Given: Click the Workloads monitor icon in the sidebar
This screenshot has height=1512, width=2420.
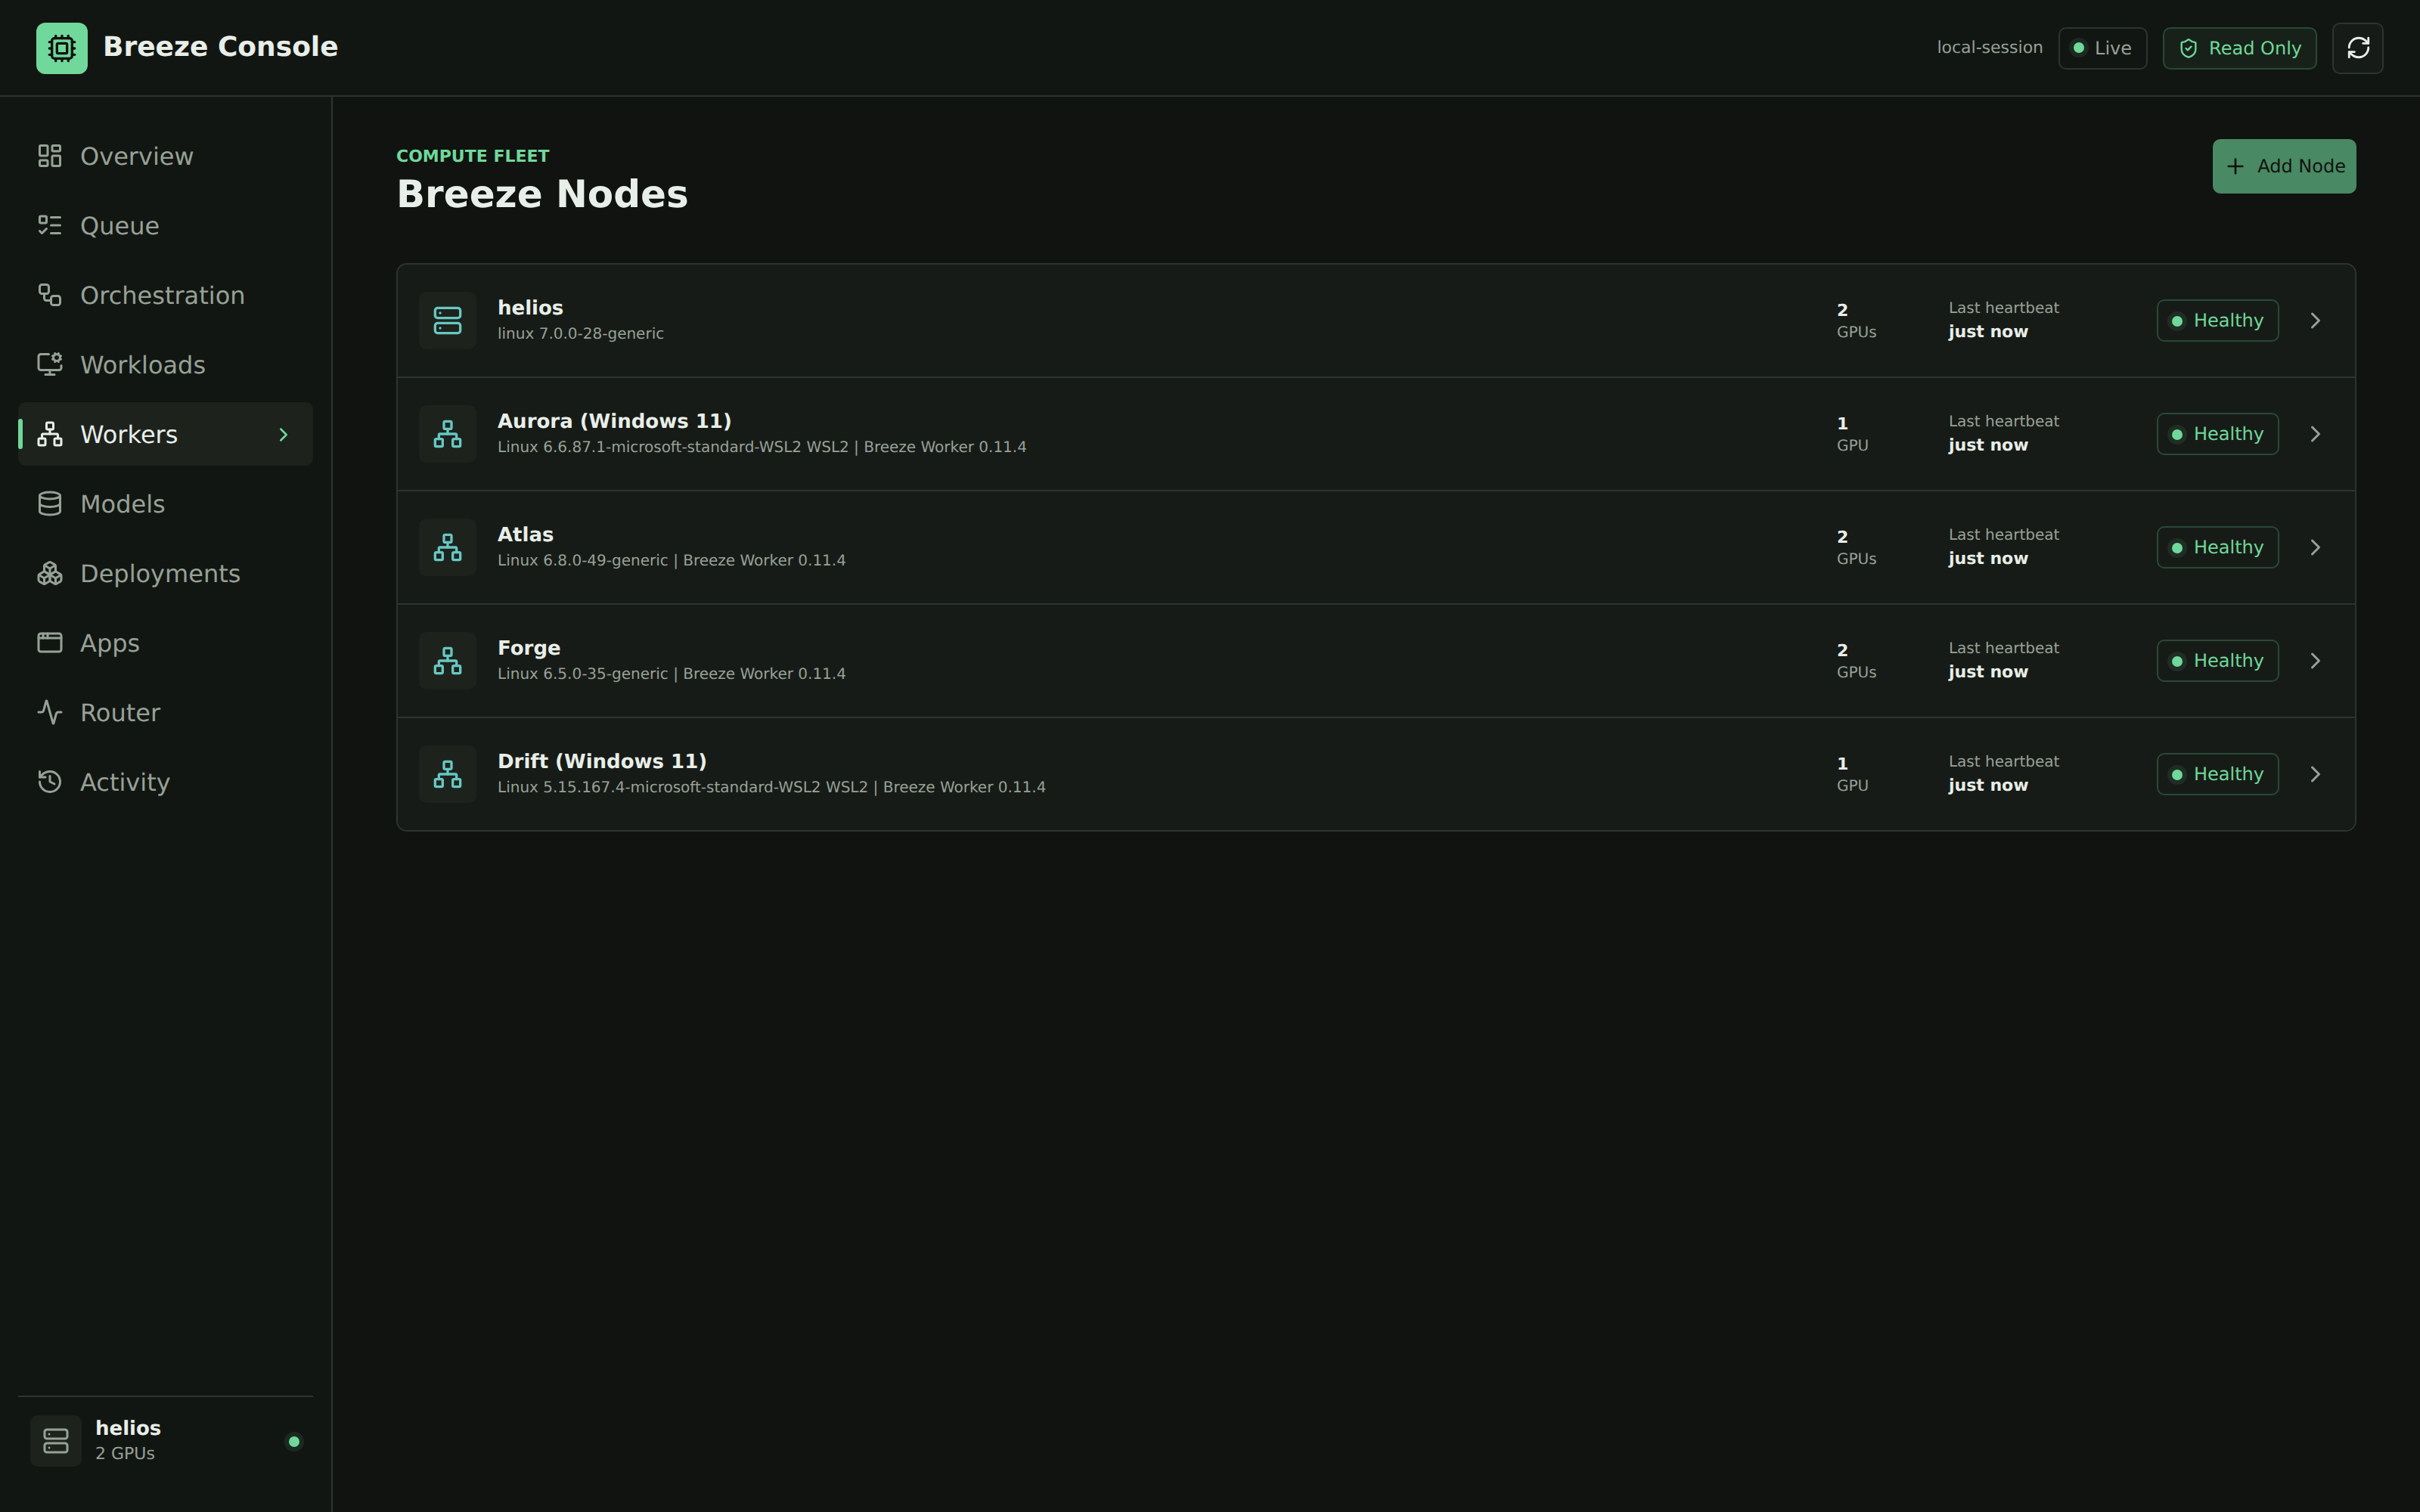Looking at the screenshot, I should point(50,364).
